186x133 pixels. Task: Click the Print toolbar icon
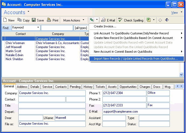coord(49,20)
